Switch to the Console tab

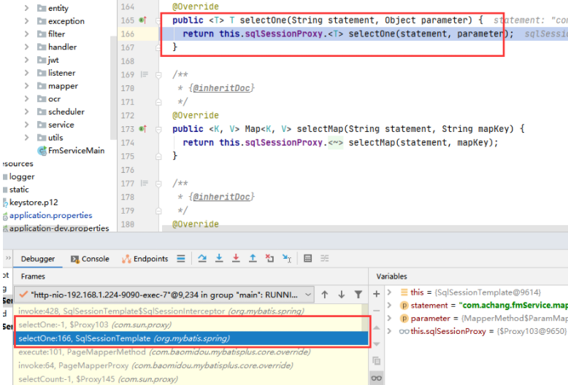91,259
